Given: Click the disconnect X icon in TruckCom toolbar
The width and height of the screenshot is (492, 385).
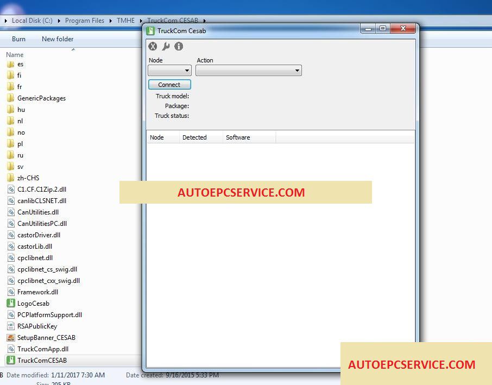Looking at the screenshot, I should point(153,47).
